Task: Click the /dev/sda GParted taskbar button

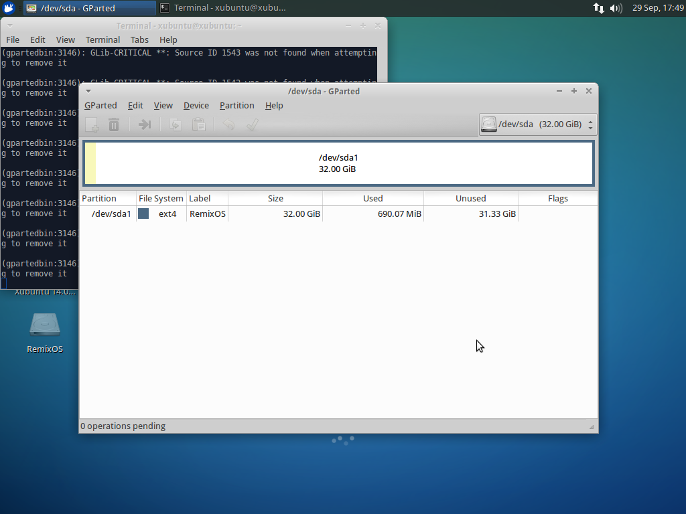Action: click(x=90, y=8)
